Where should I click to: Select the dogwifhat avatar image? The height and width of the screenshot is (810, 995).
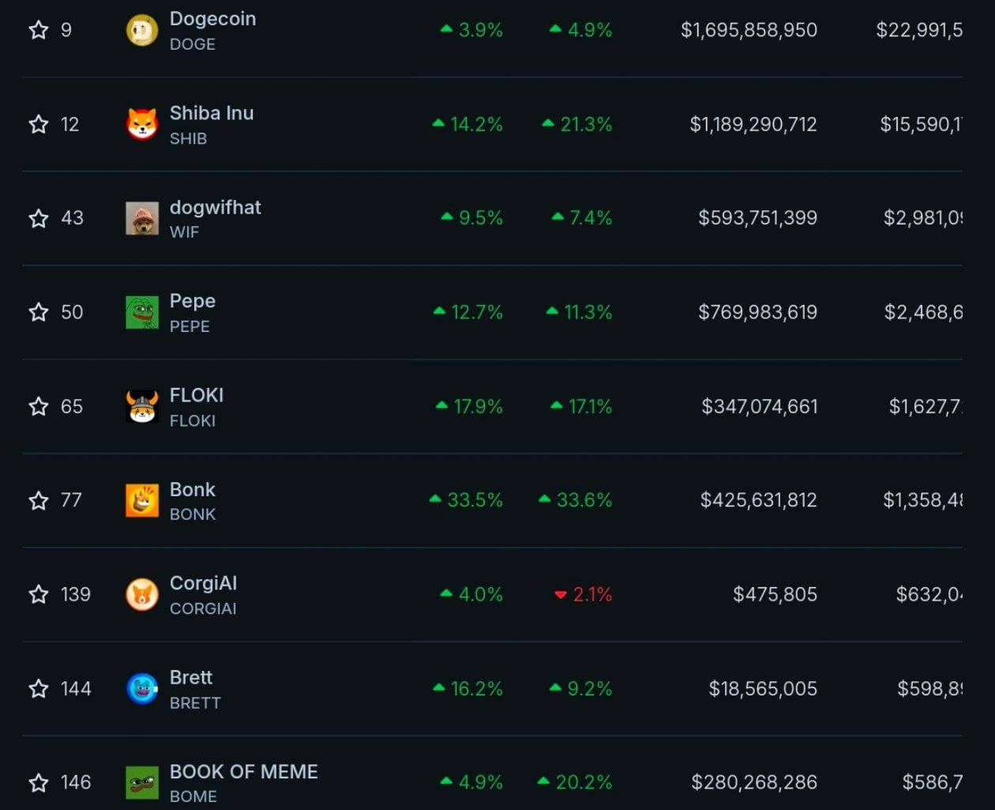point(142,218)
